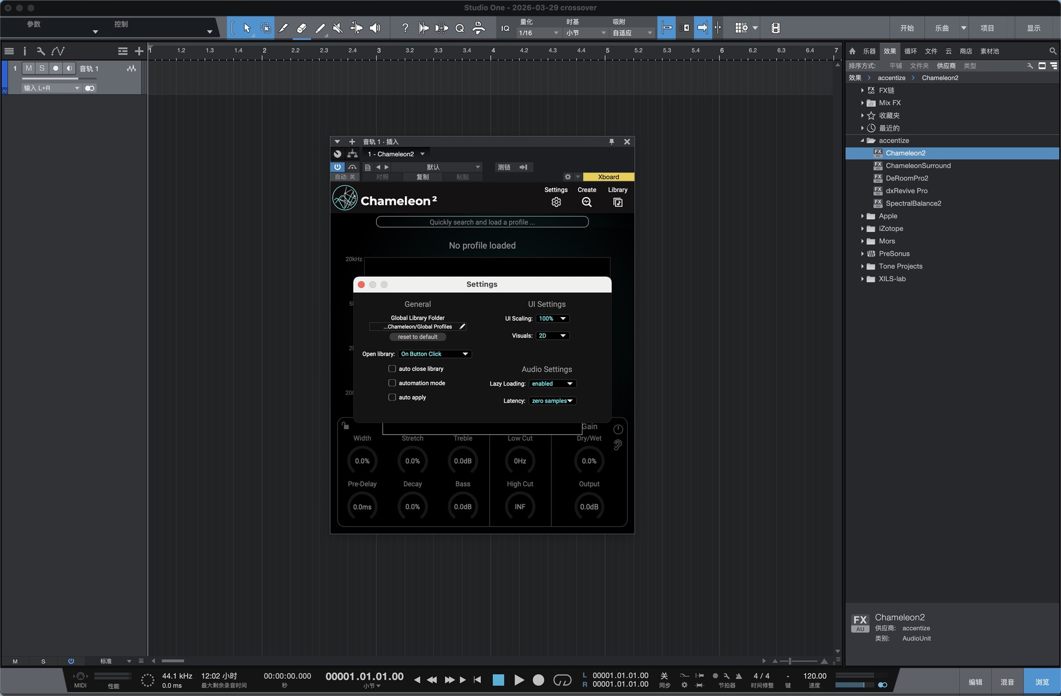
Task: Expand the iZotope vendor folder
Action: pos(862,229)
